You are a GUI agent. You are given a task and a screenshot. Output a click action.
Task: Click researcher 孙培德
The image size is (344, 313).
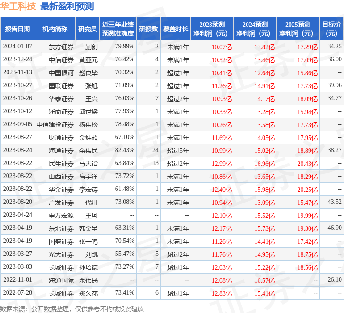click(88, 267)
